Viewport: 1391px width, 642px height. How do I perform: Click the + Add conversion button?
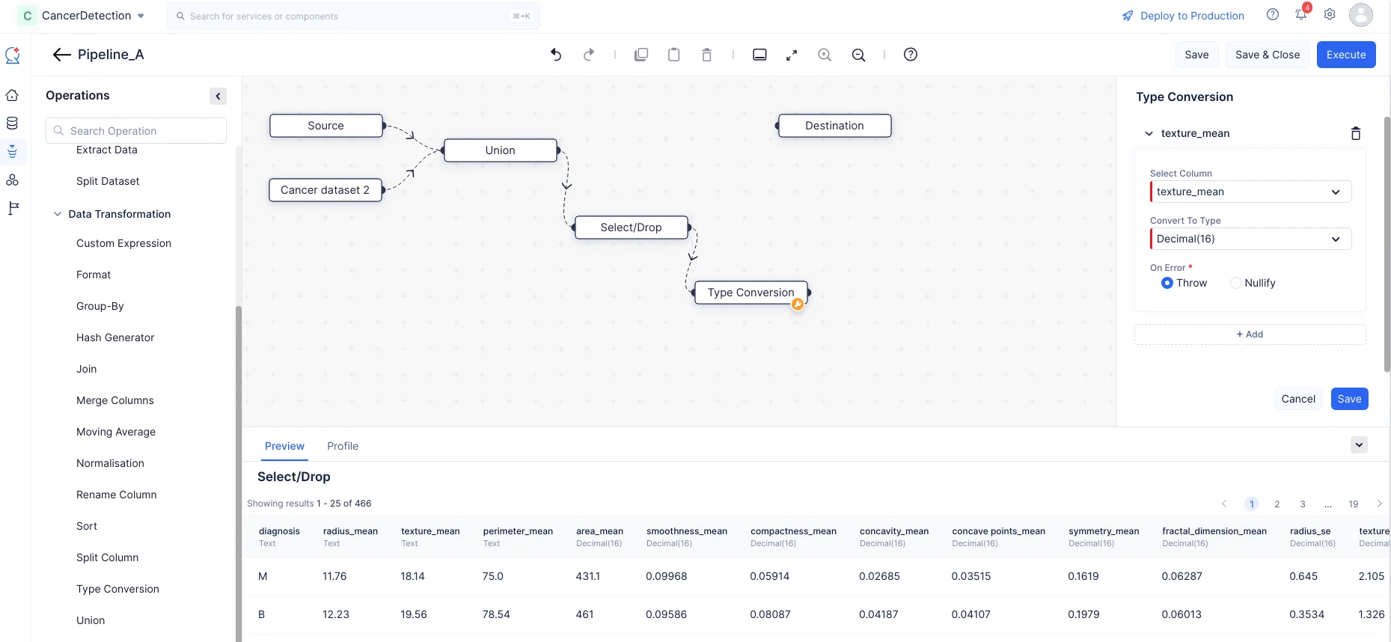[1250, 334]
